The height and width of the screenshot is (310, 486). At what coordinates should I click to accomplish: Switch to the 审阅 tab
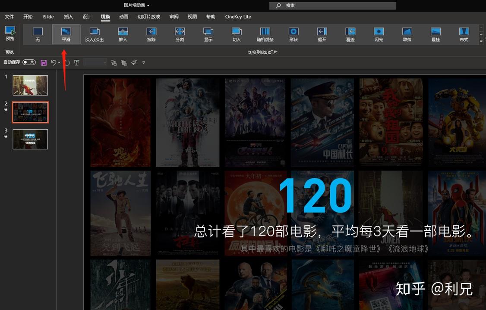pyautogui.click(x=174, y=17)
